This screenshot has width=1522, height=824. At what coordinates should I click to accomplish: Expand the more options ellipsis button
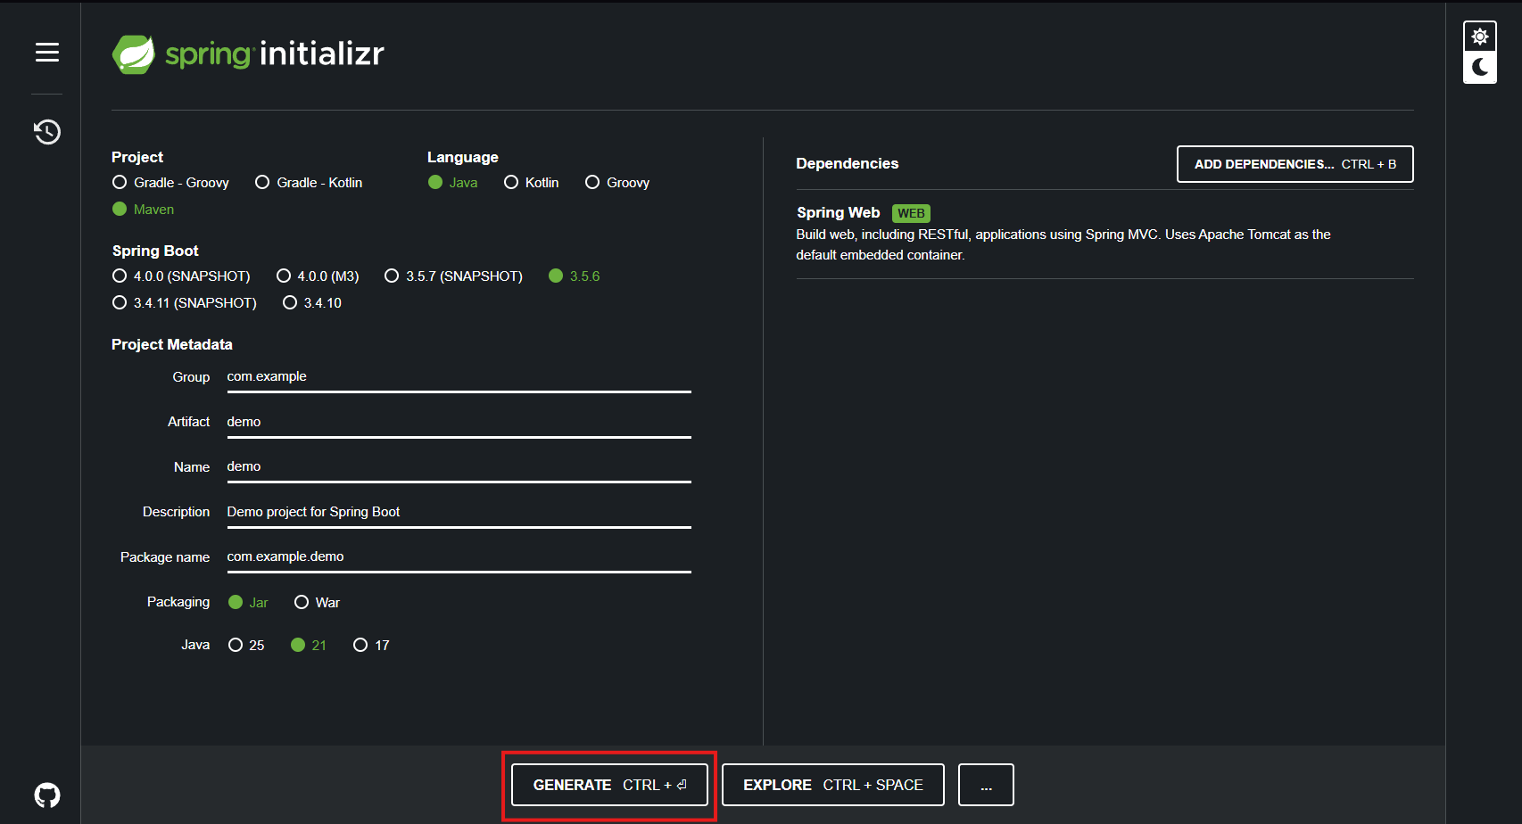pos(986,785)
